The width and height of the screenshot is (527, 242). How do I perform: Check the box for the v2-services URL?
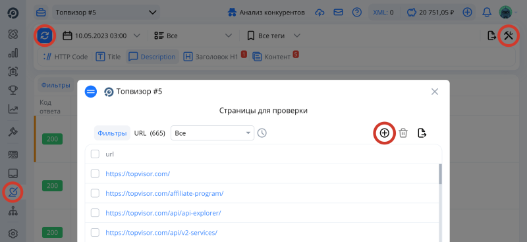click(x=95, y=233)
